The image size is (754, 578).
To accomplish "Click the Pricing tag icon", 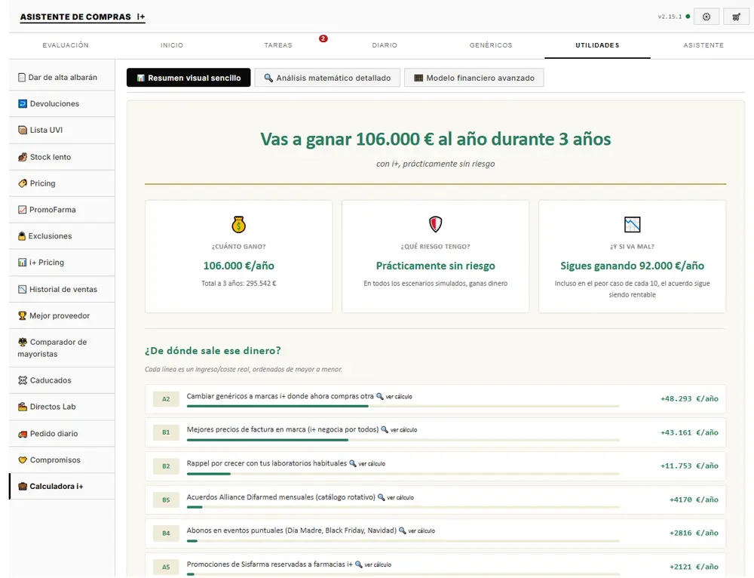I will (x=23, y=183).
